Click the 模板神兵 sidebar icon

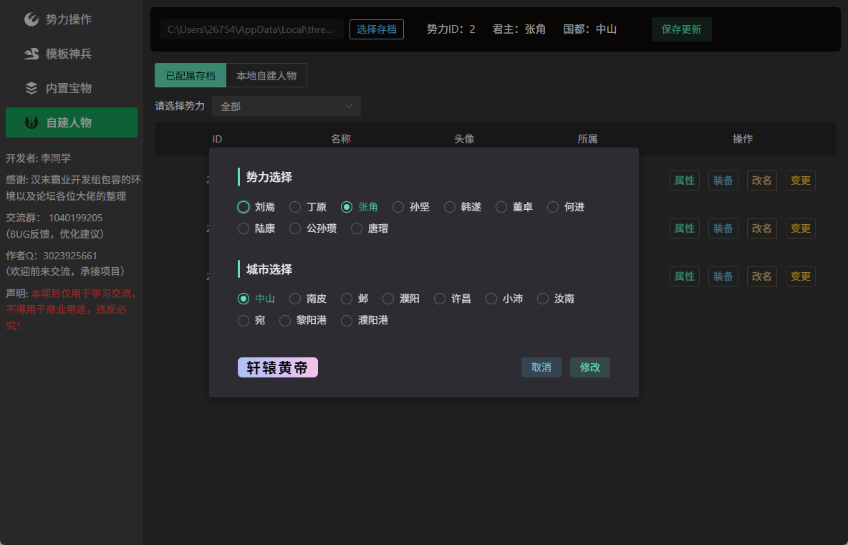click(32, 54)
